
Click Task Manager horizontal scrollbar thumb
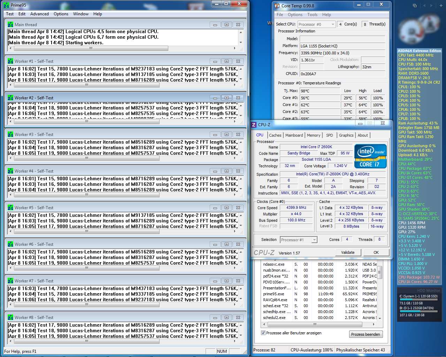pos(315,324)
